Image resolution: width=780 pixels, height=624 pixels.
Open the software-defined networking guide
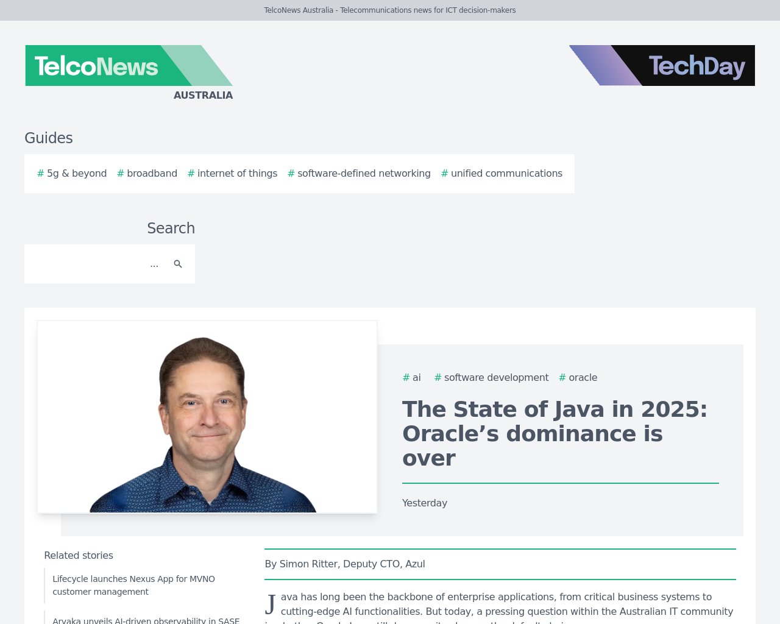(x=364, y=173)
